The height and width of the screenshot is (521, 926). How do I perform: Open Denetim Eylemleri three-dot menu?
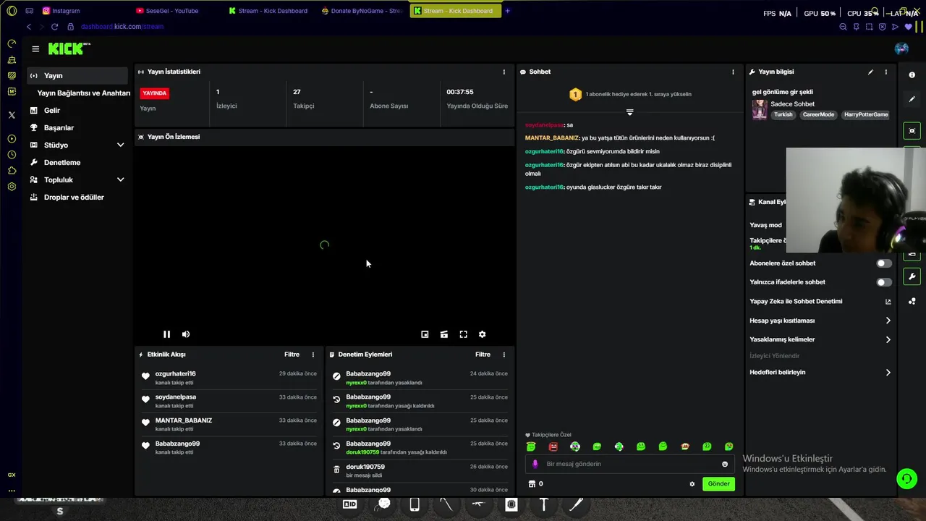point(504,355)
